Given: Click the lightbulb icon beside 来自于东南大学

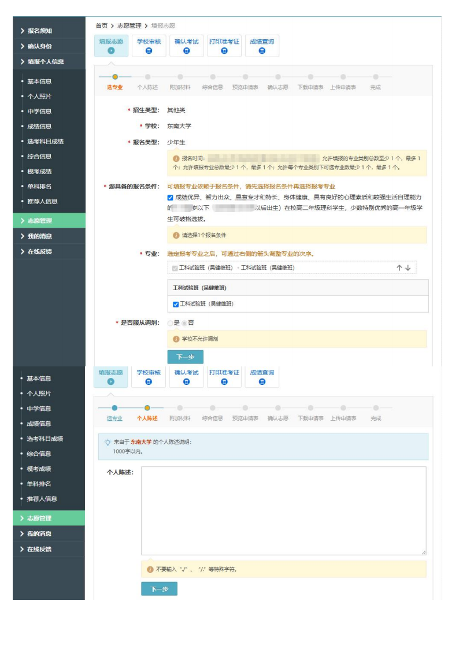Looking at the screenshot, I should [x=108, y=442].
